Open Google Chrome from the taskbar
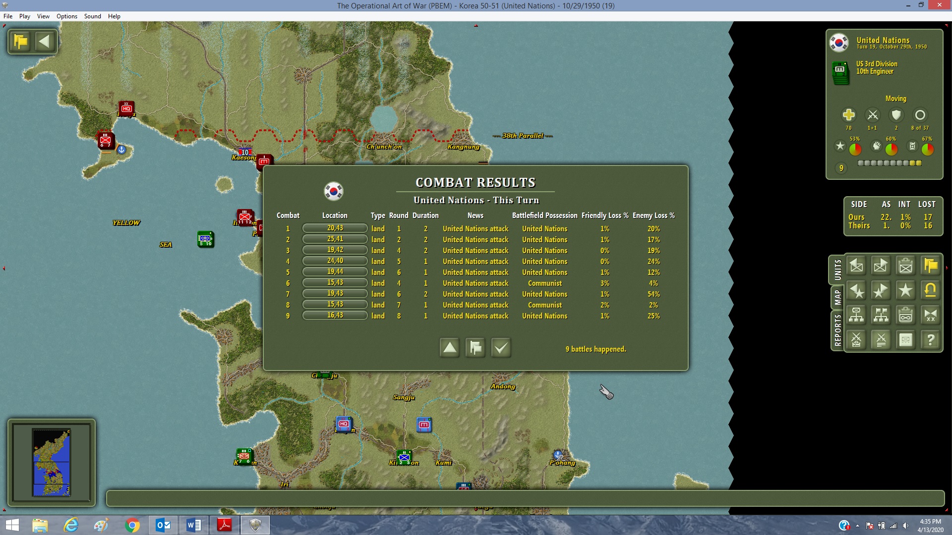The height and width of the screenshot is (535, 952). pos(132,525)
